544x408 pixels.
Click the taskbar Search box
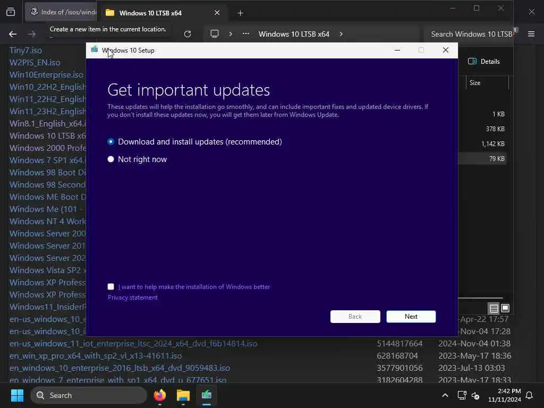pos(89,395)
